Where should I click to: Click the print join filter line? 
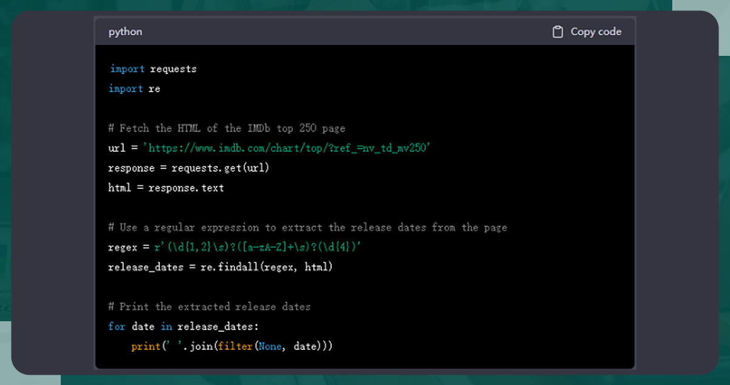[232, 346]
